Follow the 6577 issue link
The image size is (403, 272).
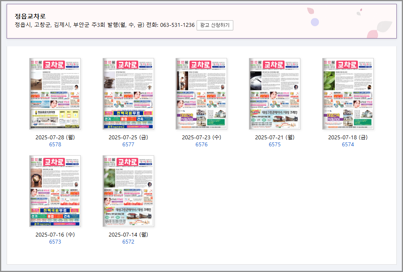tap(128, 144)
